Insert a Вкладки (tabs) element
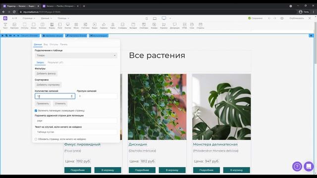The image size is (317, 178). coord(133,26)
